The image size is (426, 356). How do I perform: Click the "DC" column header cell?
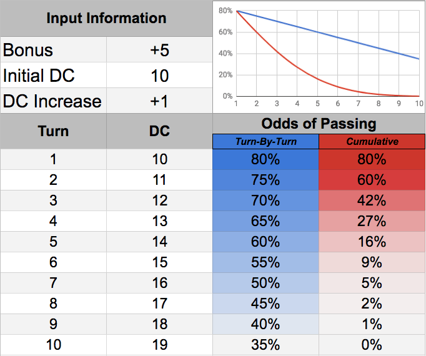click(x=159, y=132)
